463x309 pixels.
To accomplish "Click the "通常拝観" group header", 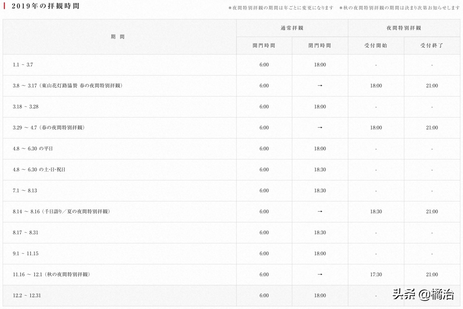I will click(x=292, y=28).
